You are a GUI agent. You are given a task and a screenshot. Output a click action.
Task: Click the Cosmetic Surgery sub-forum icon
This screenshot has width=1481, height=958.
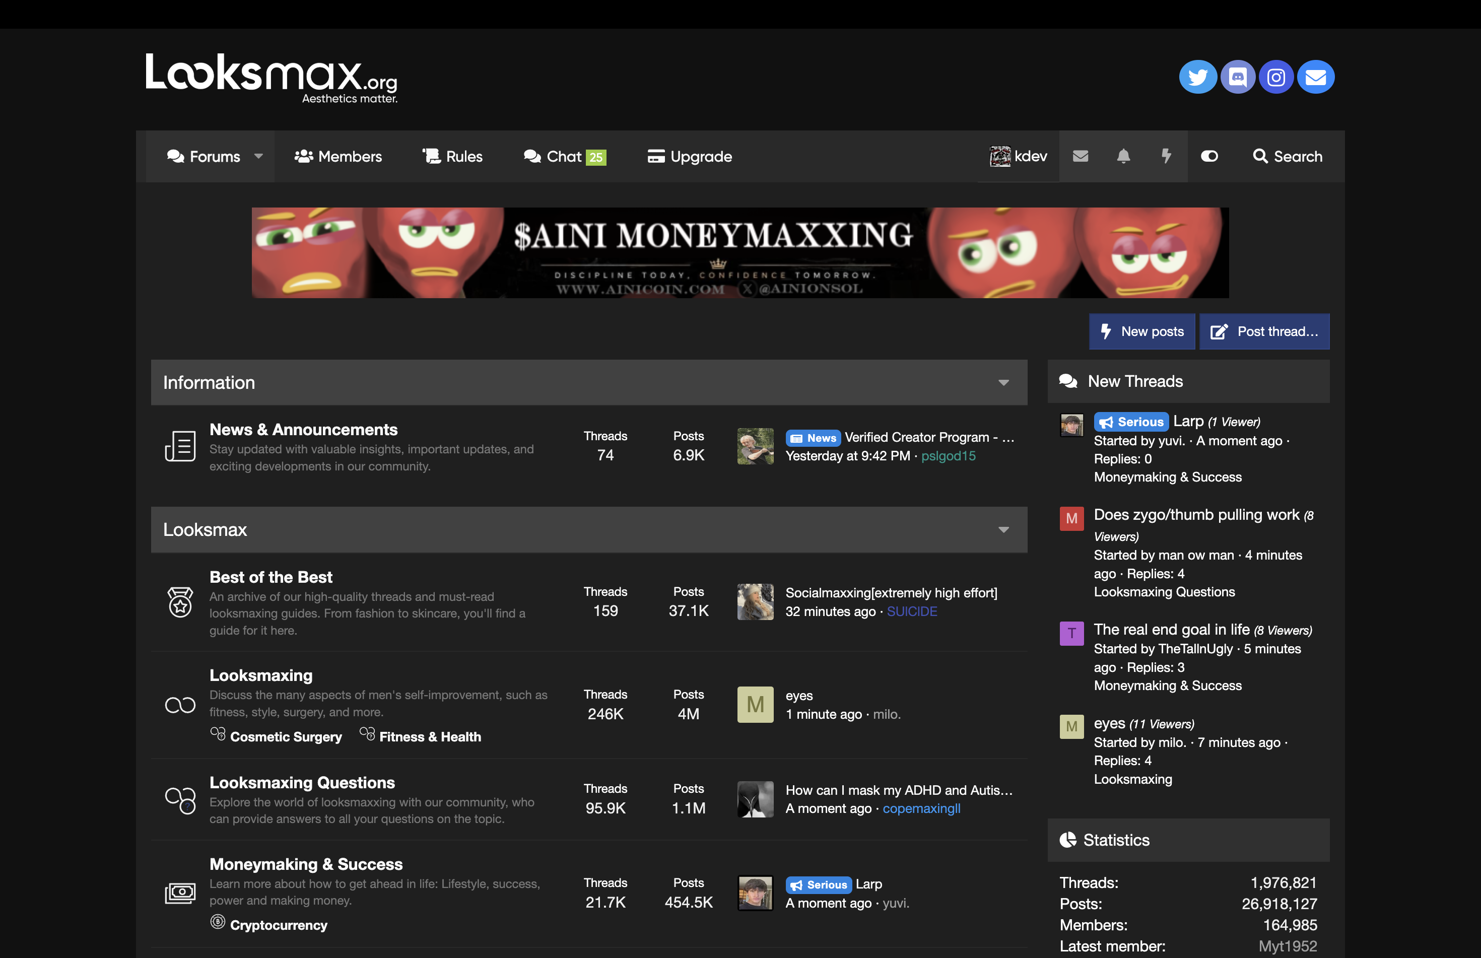(x=218, y=734)
